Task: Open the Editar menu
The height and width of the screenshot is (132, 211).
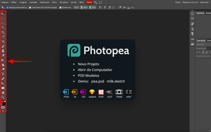Action: pos(14,2)
